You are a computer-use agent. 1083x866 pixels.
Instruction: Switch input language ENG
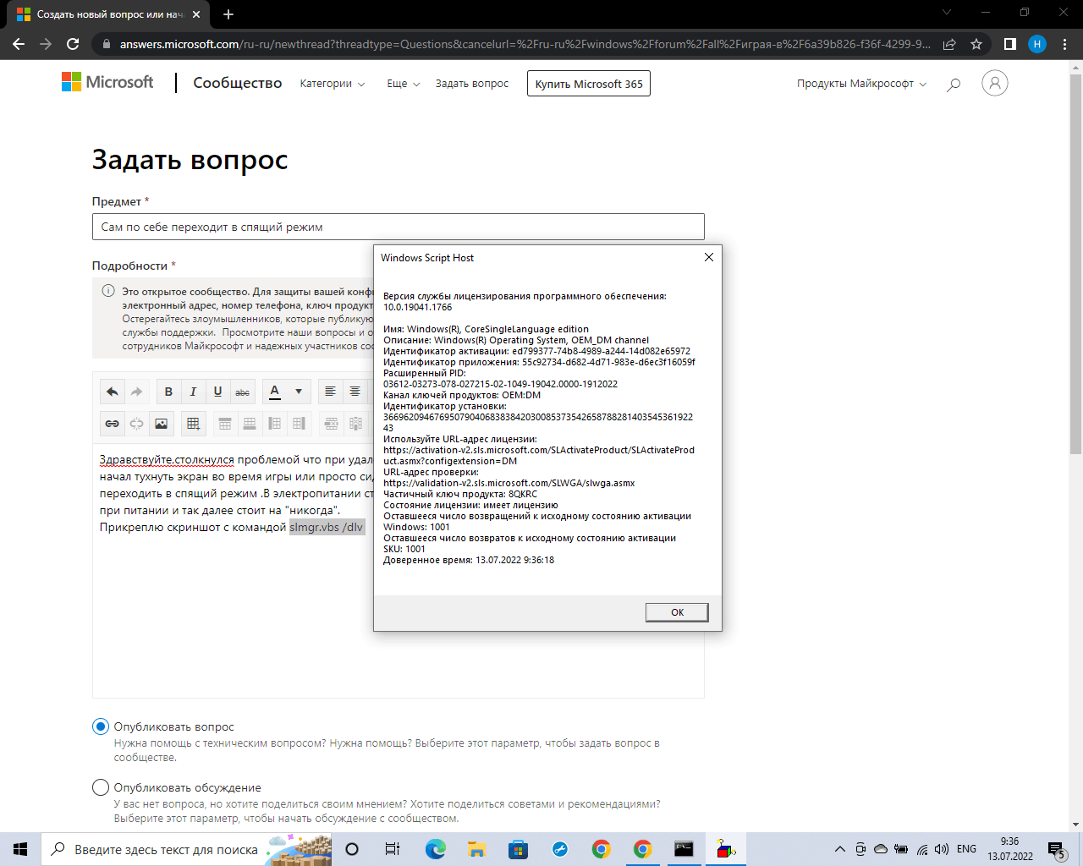pos(966,849)
